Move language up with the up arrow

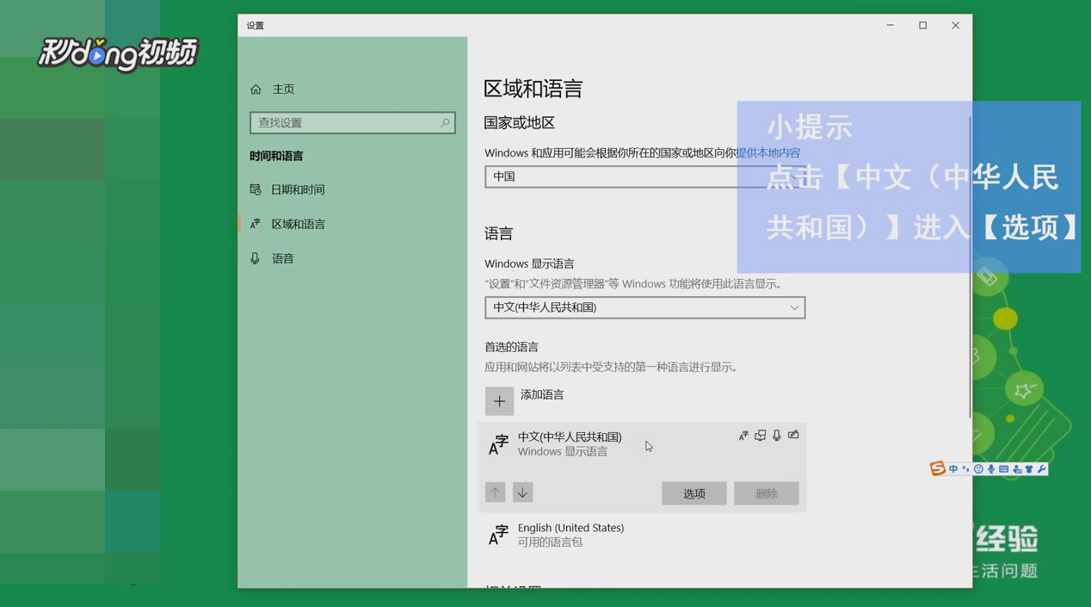495,492
